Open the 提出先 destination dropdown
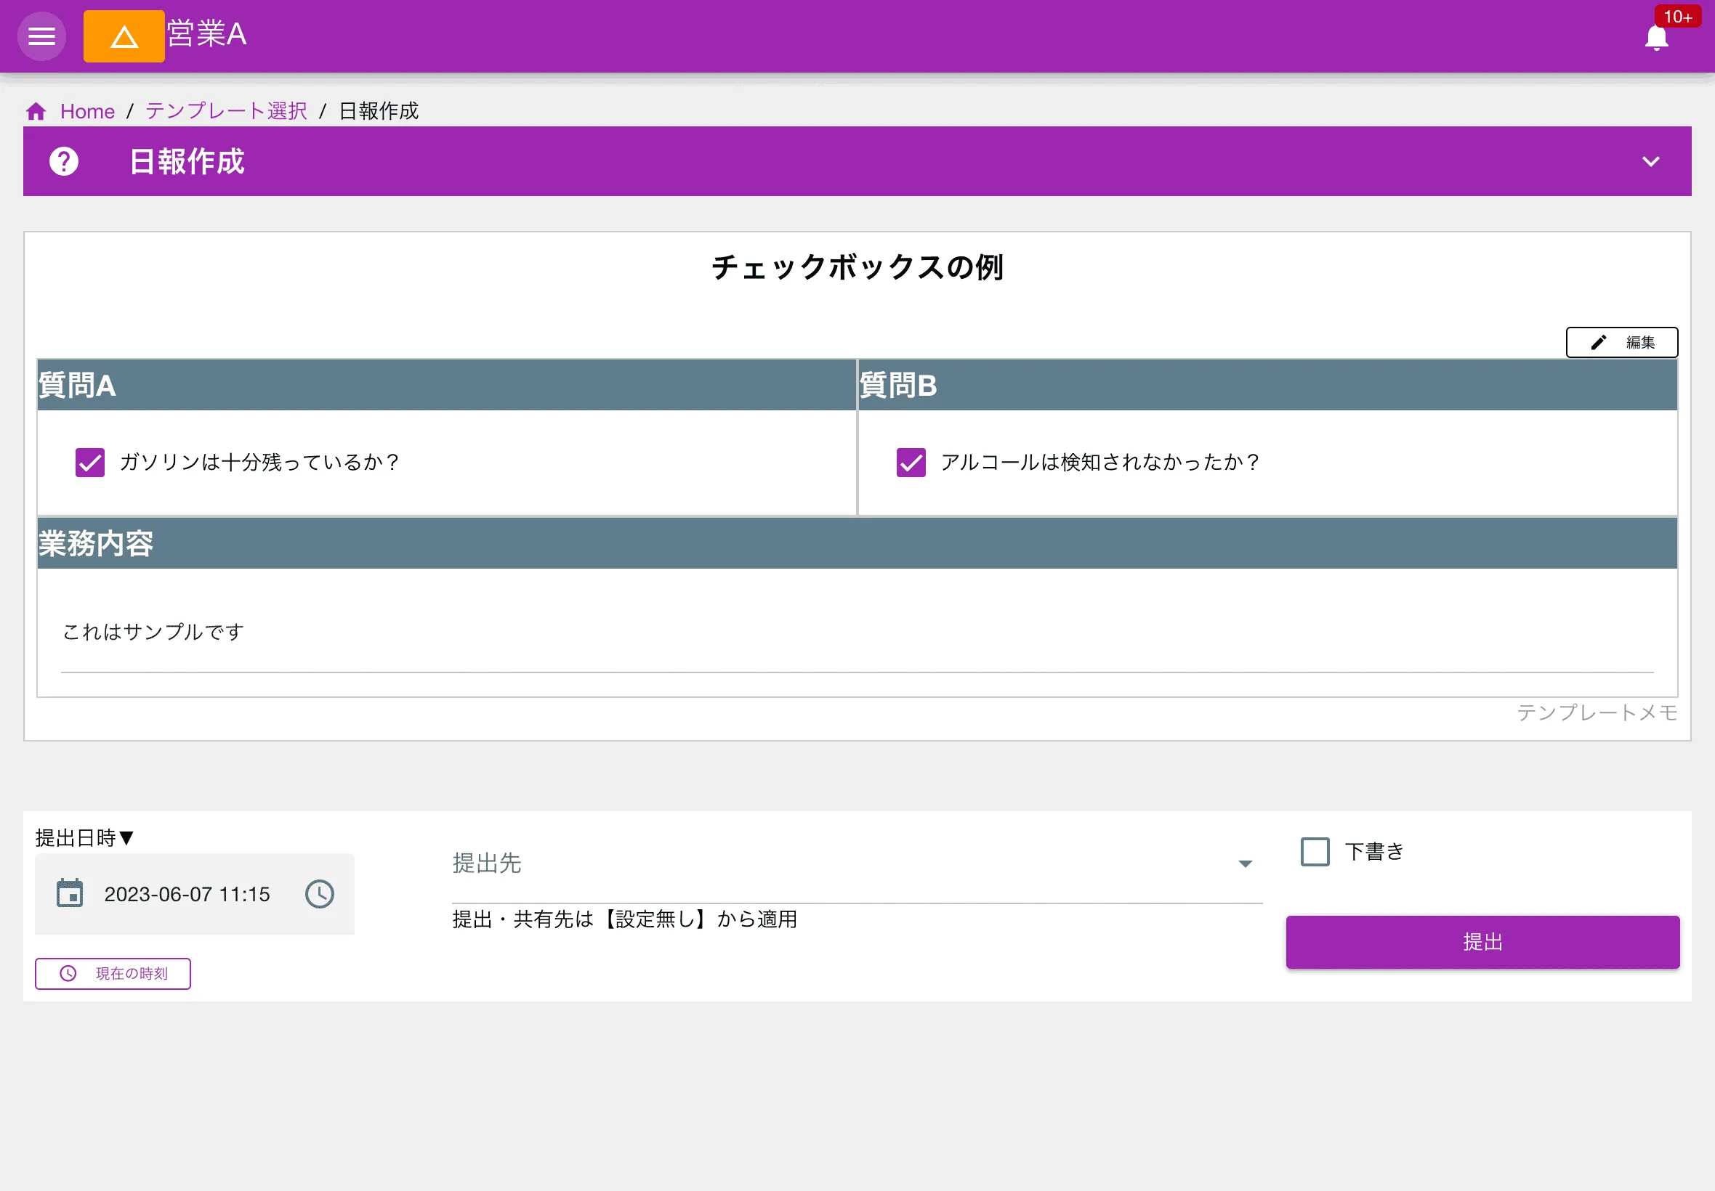 tap(1245, 863)
